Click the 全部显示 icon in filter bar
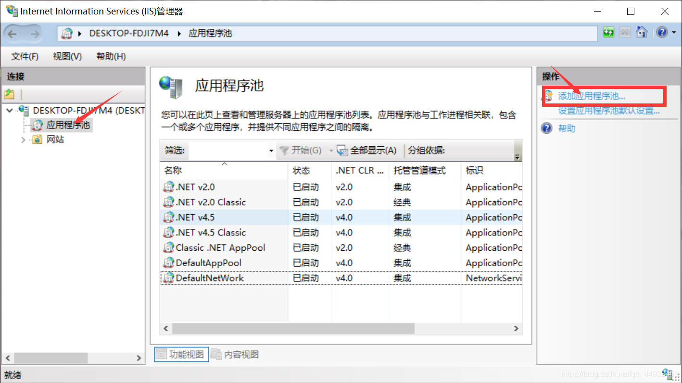The image size is (682, 383). click(342, 151)
